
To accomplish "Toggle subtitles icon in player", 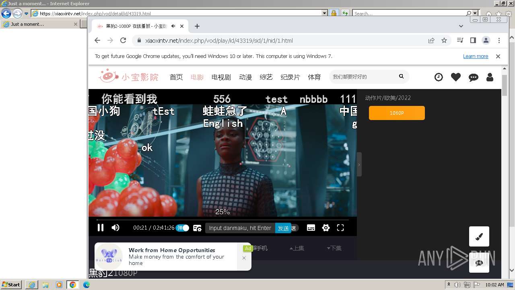I will [x=311, y=228].
